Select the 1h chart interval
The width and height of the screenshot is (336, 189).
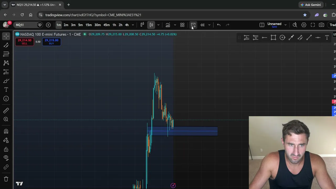coord(114,25)
